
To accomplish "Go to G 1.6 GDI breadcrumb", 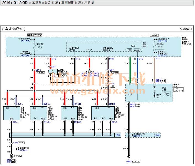I will pyautogui.click(x=21, y=2).
